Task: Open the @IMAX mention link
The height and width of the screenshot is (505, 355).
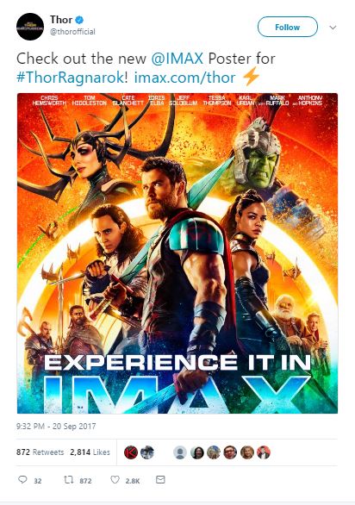Action: click(x=177, y=59)
